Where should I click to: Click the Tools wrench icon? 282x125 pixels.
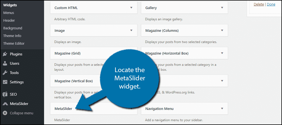[5, 73]
